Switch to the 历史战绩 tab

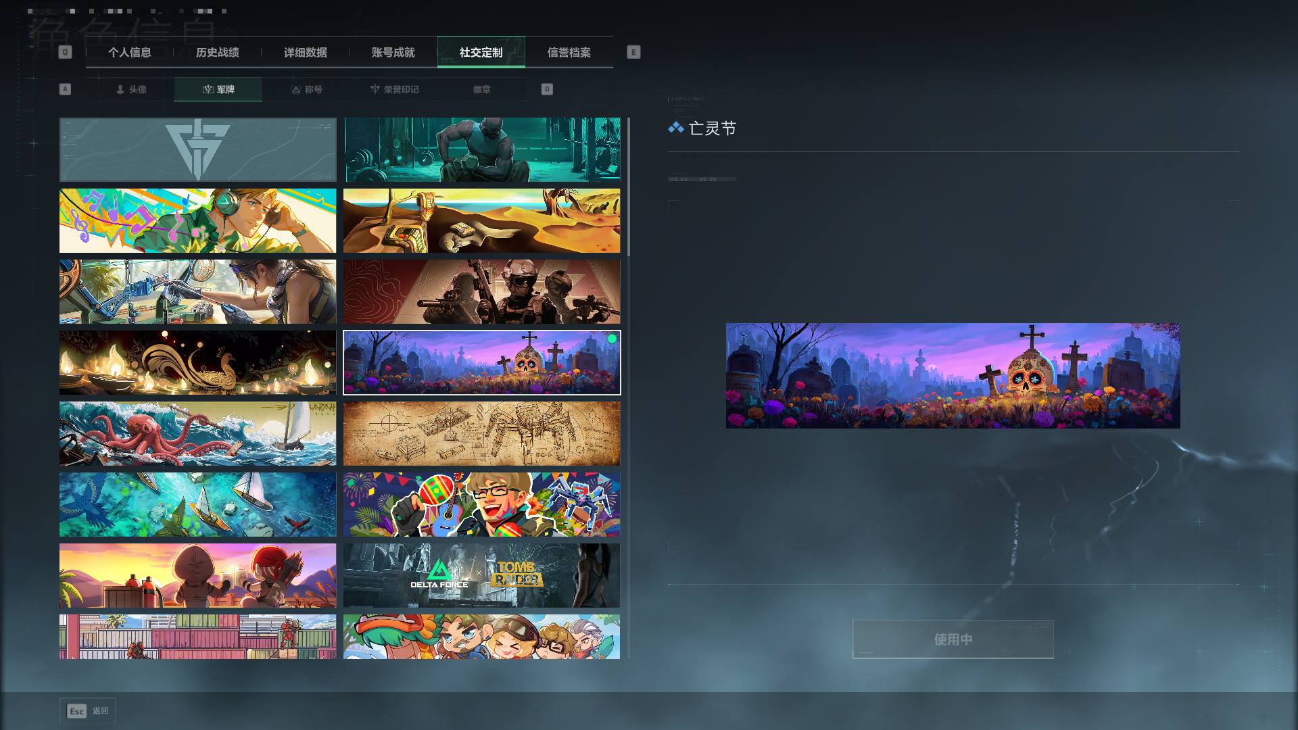218,52
